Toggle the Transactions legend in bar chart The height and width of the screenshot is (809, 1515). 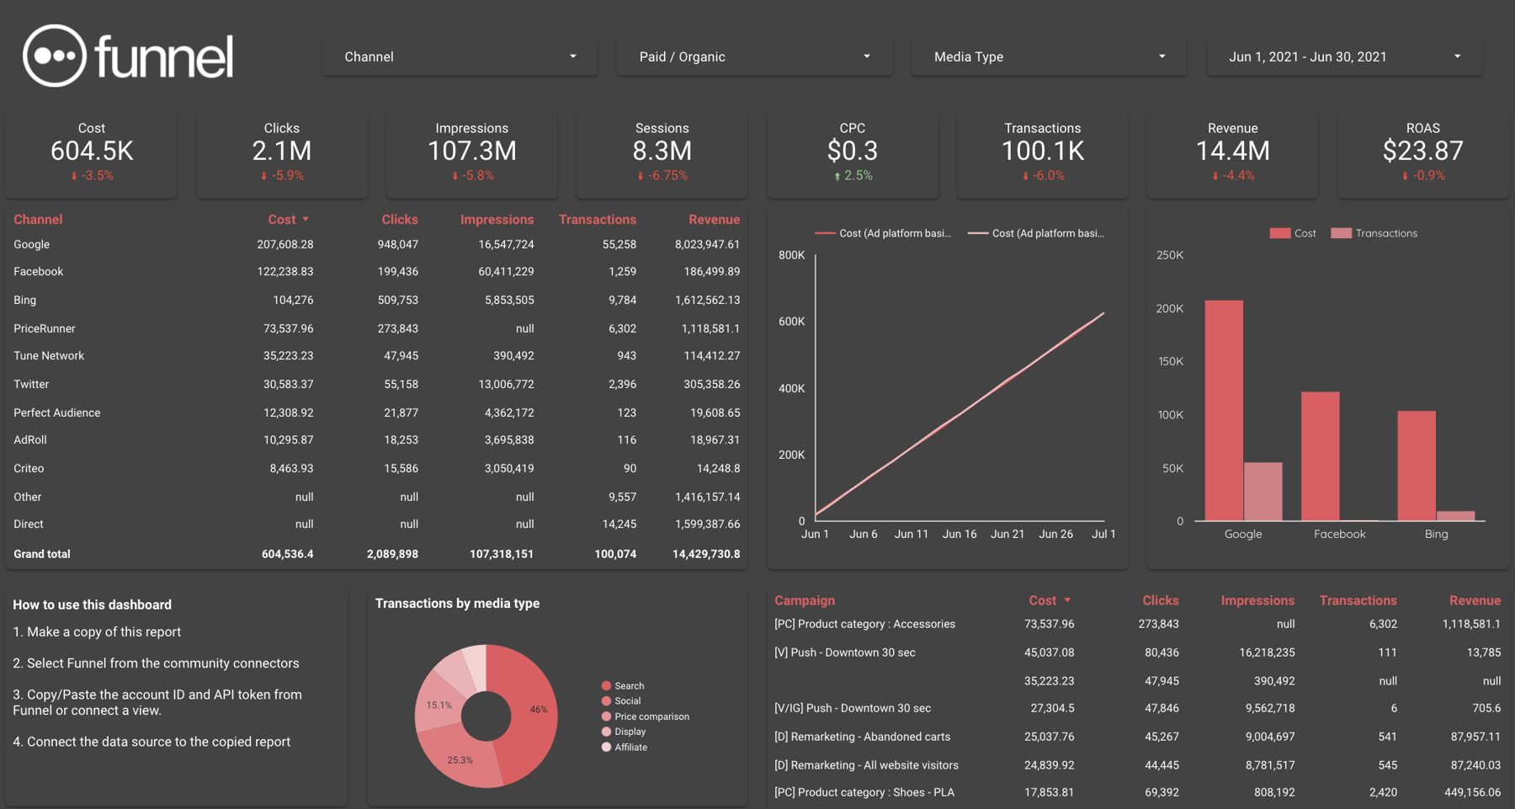pos(1374,233)
